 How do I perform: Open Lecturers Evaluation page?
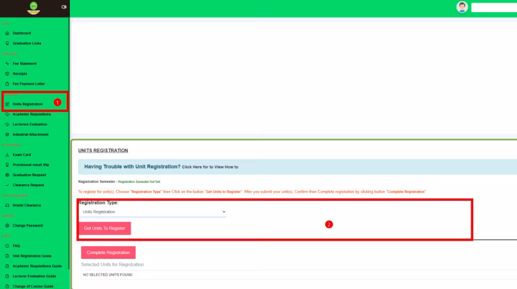tap(30, 124)
